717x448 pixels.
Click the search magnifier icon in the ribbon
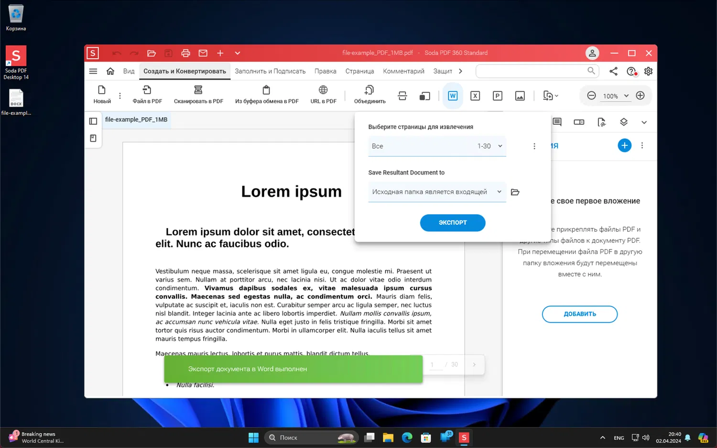click(591, 71)
